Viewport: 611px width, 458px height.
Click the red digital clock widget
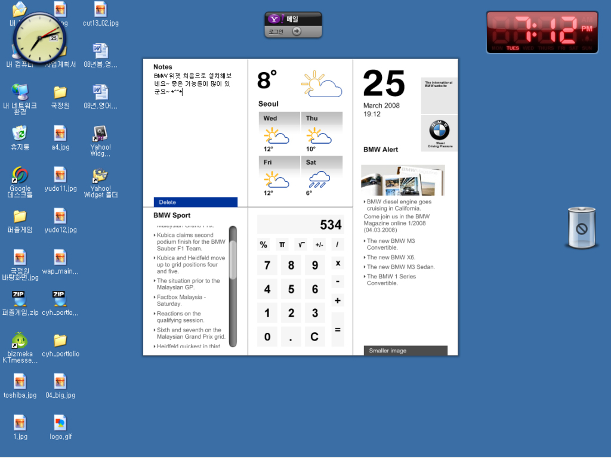coord(542,32)
